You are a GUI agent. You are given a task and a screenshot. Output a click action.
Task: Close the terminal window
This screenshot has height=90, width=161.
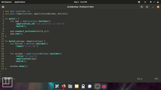click(158, 7)
